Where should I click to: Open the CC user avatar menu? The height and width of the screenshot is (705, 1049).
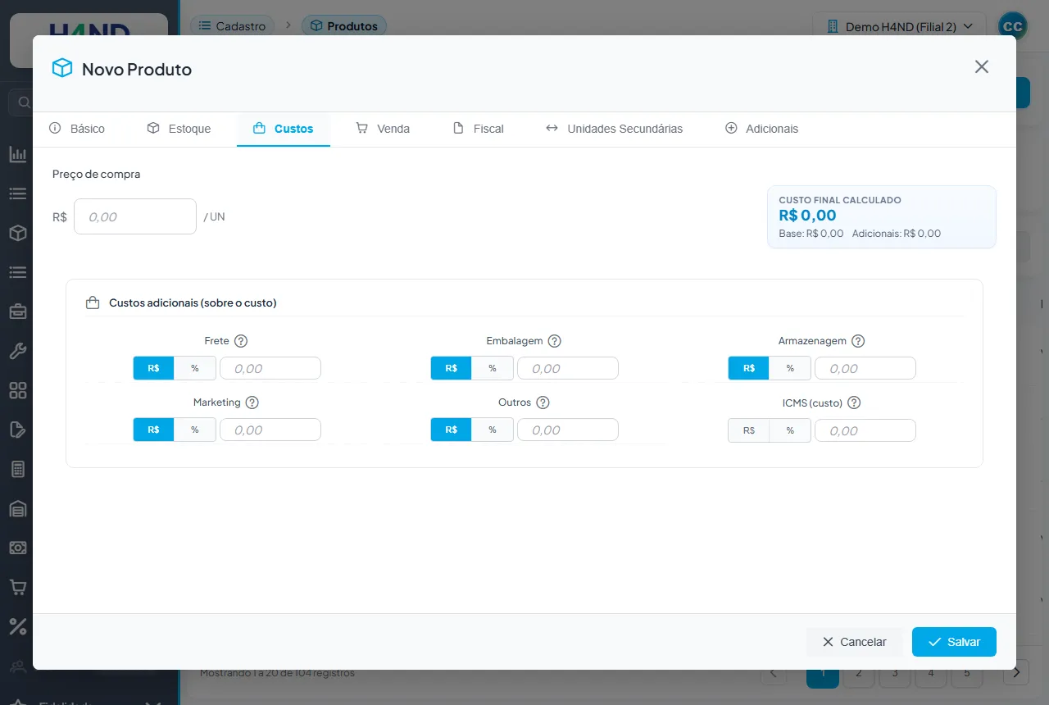pos(1013,26)
